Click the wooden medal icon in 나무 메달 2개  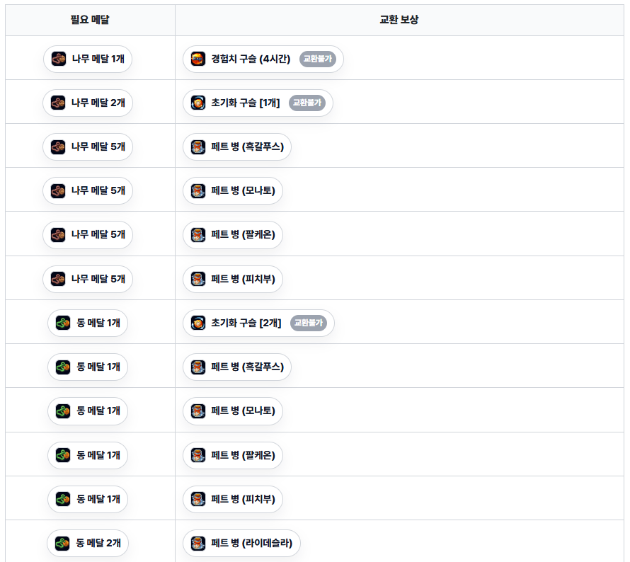tap(58, 103)
